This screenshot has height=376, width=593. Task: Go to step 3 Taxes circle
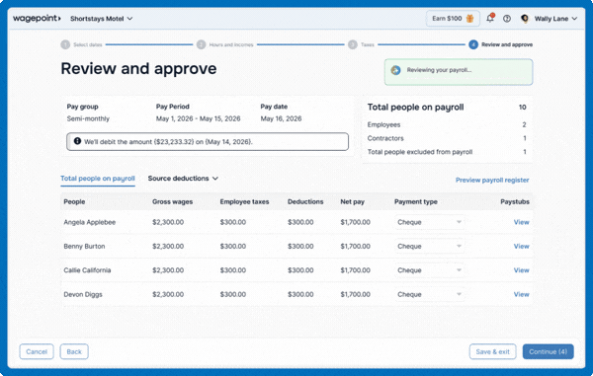click(x=353, y=44)
